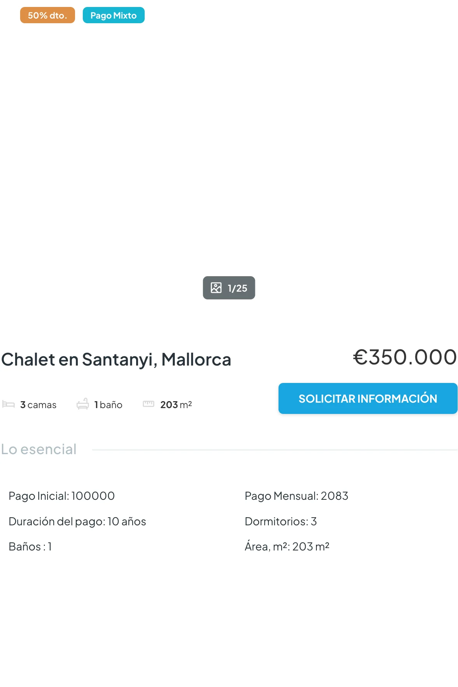
Task: Click the bed icon next to 3 camas
Action: tap(9, 405)
